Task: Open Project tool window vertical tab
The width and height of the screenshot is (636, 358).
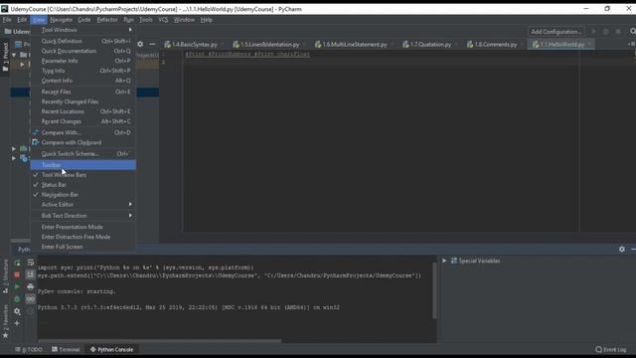Action: coord(5,57)
